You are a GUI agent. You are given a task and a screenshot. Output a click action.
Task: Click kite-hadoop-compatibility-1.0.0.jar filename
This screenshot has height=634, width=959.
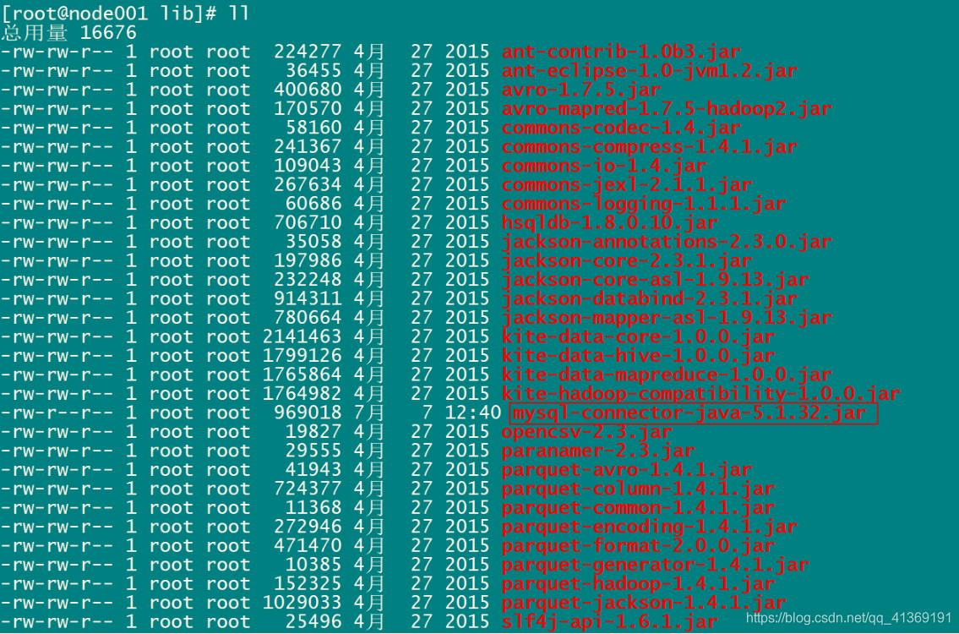coord(701,393)
